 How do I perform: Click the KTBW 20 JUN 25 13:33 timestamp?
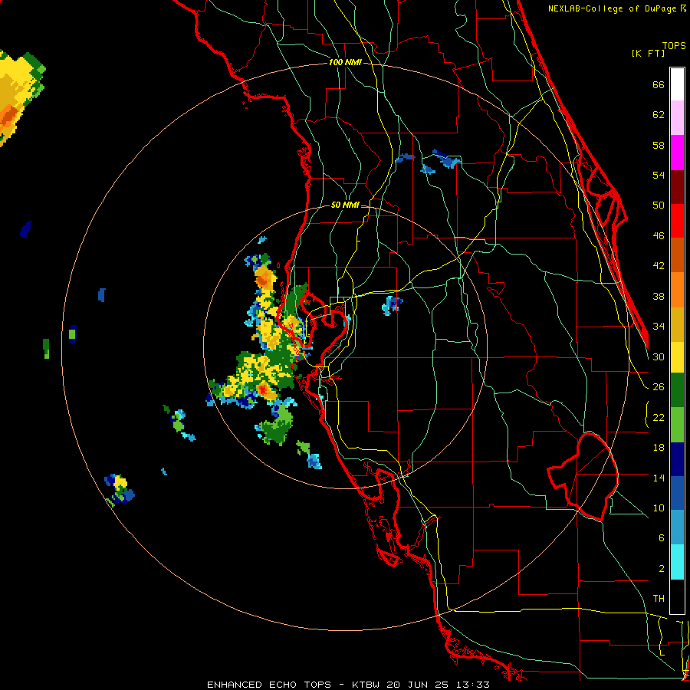tap(420, 685)
